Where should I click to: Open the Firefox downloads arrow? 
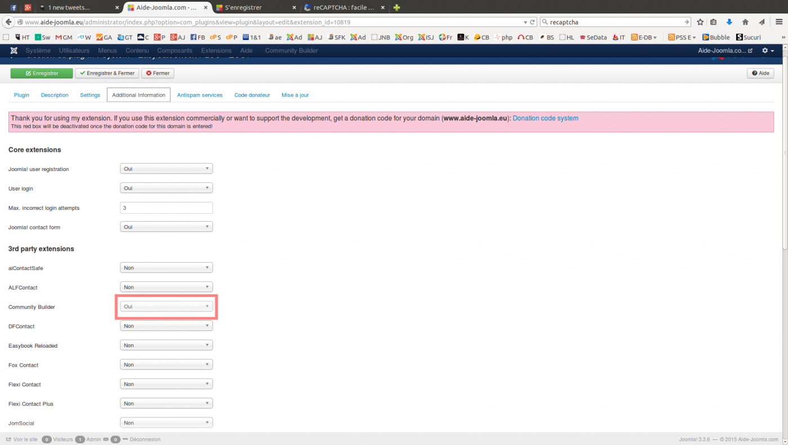click(x=729, y=22)
